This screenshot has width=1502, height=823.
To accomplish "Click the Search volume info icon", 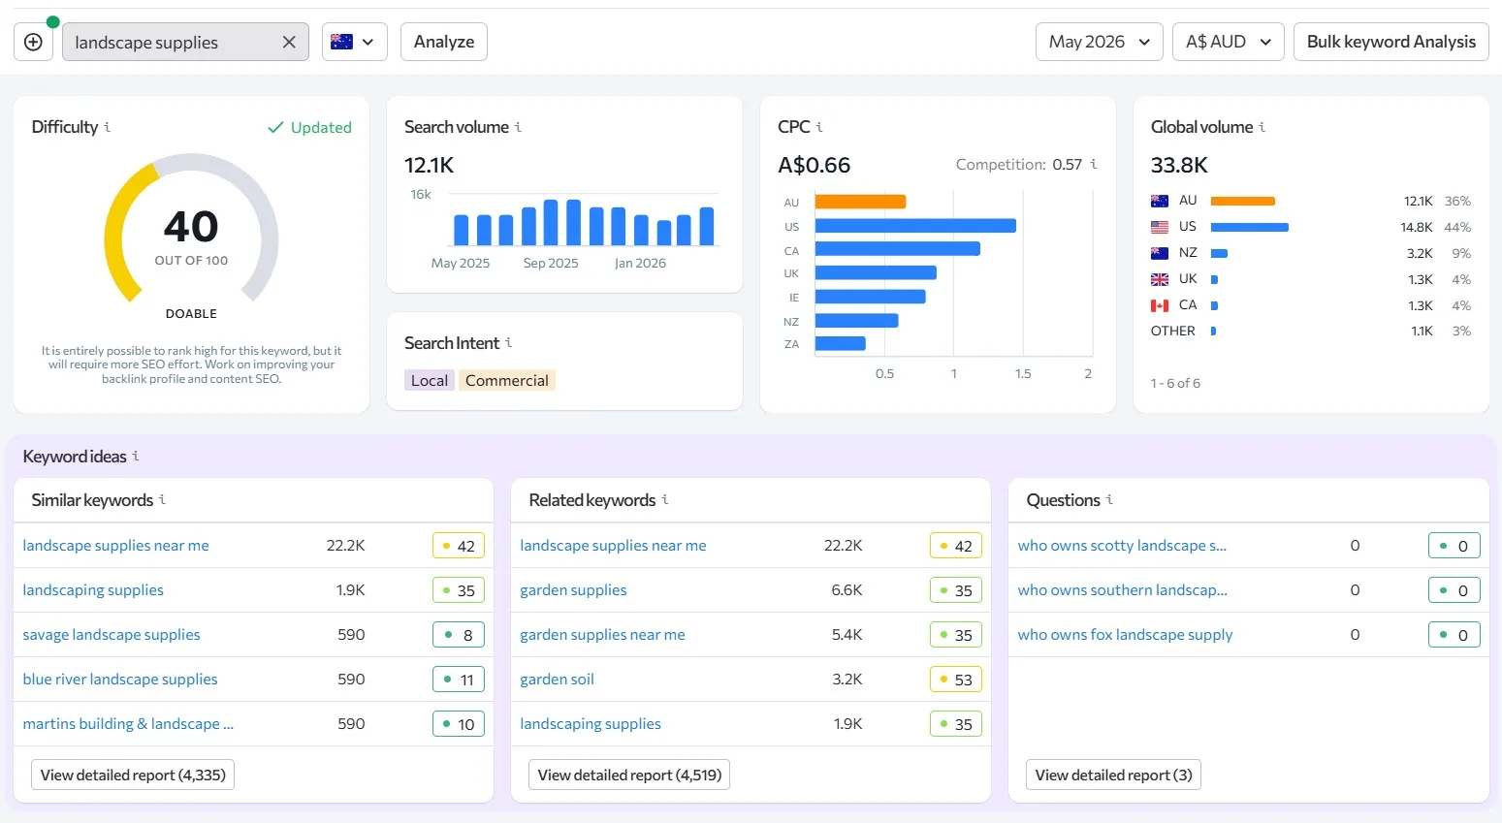I will pos(518,127).
